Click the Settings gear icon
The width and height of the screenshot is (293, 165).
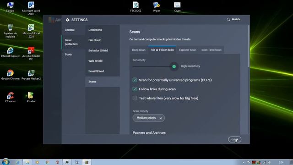click(68, 20)
